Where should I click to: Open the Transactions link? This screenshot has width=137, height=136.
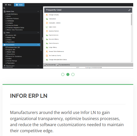click(52, 19)
